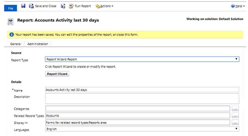Open the Categories ellipsis lookup button
Screen dimensions: 248x136
235,109
